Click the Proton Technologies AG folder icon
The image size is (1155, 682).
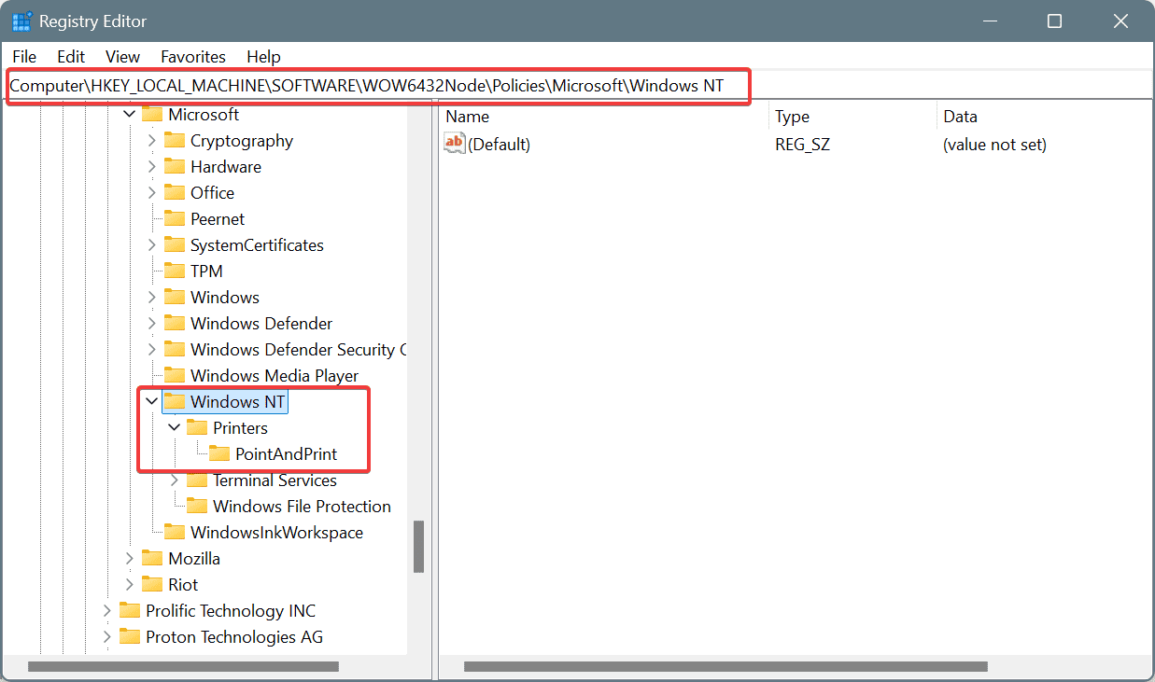coord(129,636)
